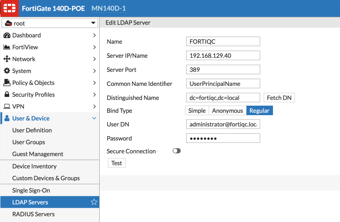Click the Distinguished Name field
The width and height of the screenshot is (340, 222).
pos(223,98)
